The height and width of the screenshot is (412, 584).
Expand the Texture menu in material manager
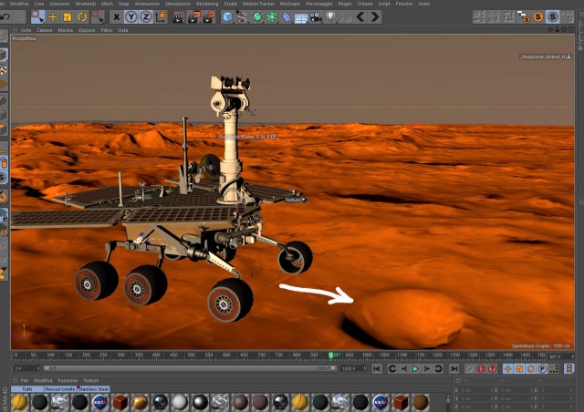point(90,380)
